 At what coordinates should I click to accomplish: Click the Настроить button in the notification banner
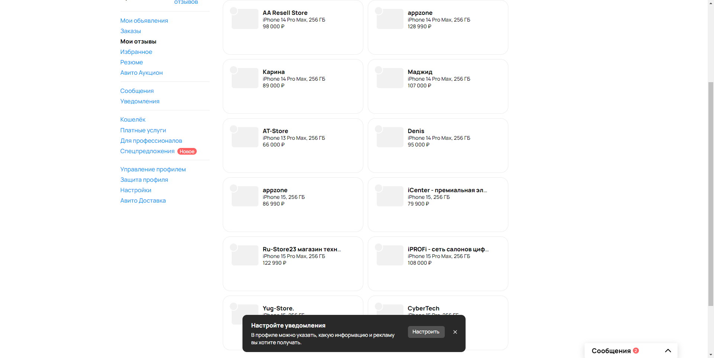(x=426, y=332)
